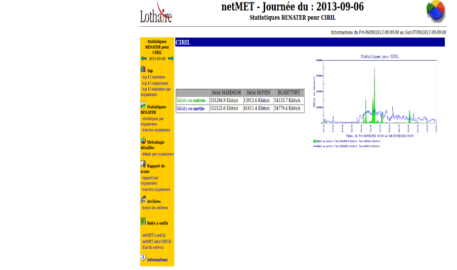Click the Top bar chart icon
Screen dimensions: 457x270
pos(143,69)
